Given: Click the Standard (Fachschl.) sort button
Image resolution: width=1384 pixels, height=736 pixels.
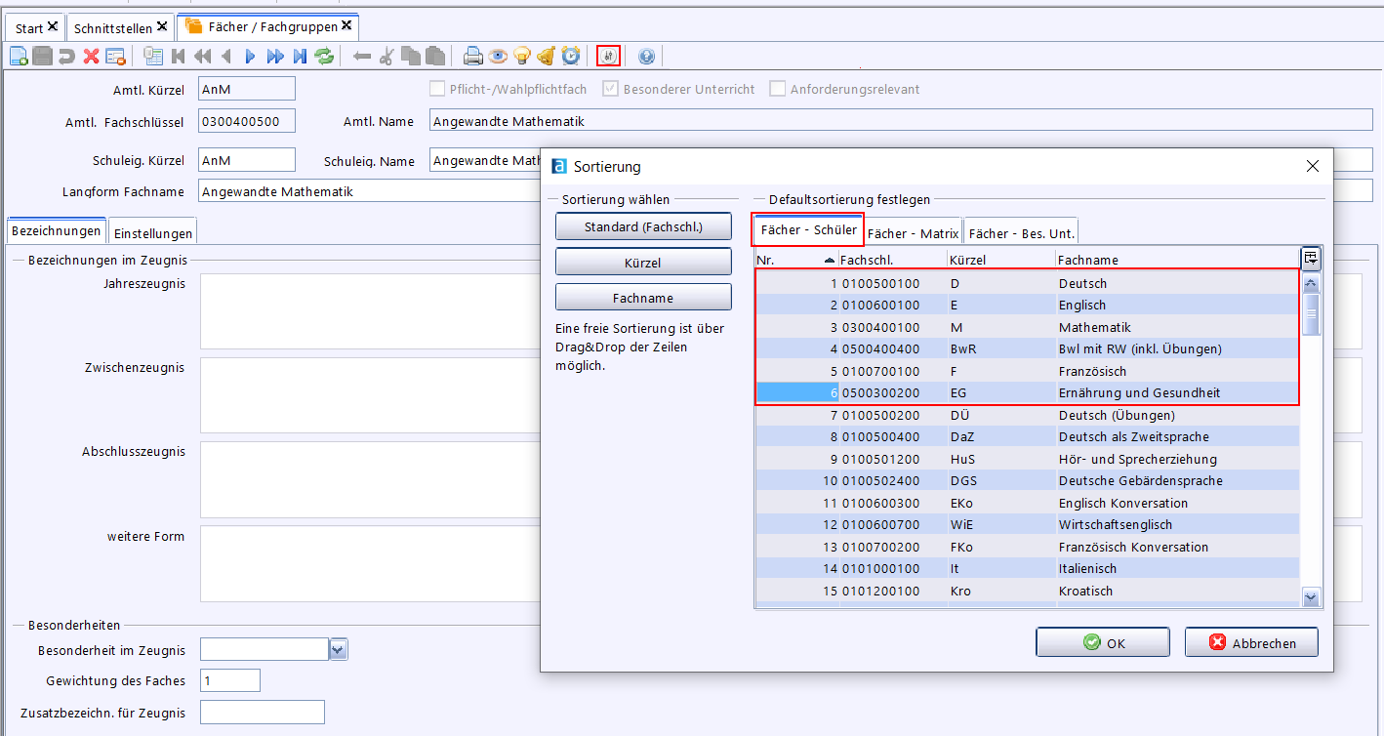Looking at the screenshot, I should coord(643,226).
